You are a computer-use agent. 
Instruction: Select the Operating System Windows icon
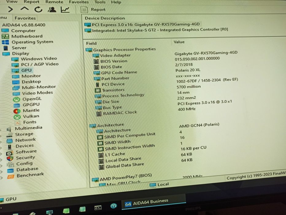[x=5, y=42]
